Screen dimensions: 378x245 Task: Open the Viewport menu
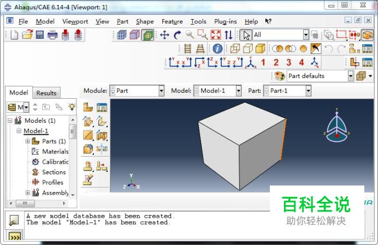point(75,21)
